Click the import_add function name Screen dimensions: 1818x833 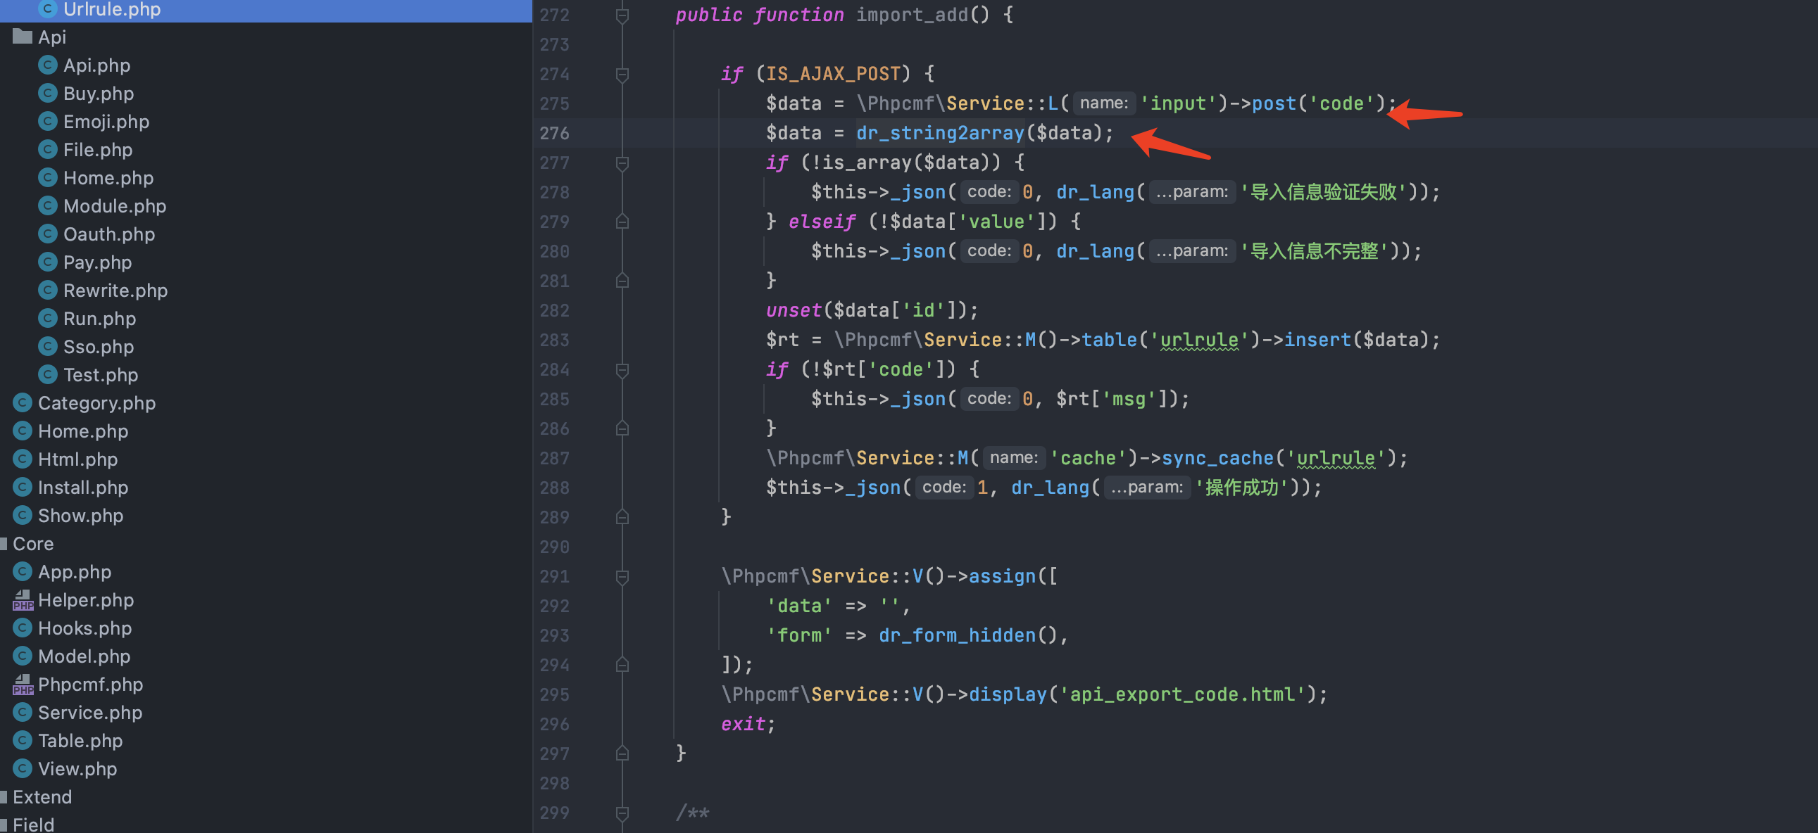[912, 15]
